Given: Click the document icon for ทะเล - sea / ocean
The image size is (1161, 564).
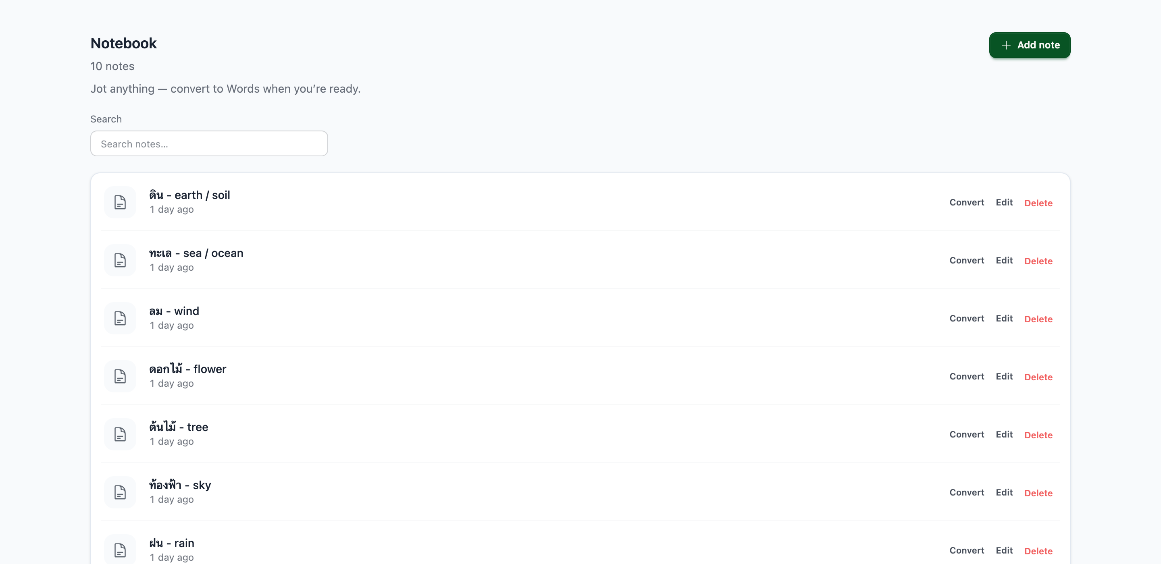Looking at the screenshot, I should point(120,260).
